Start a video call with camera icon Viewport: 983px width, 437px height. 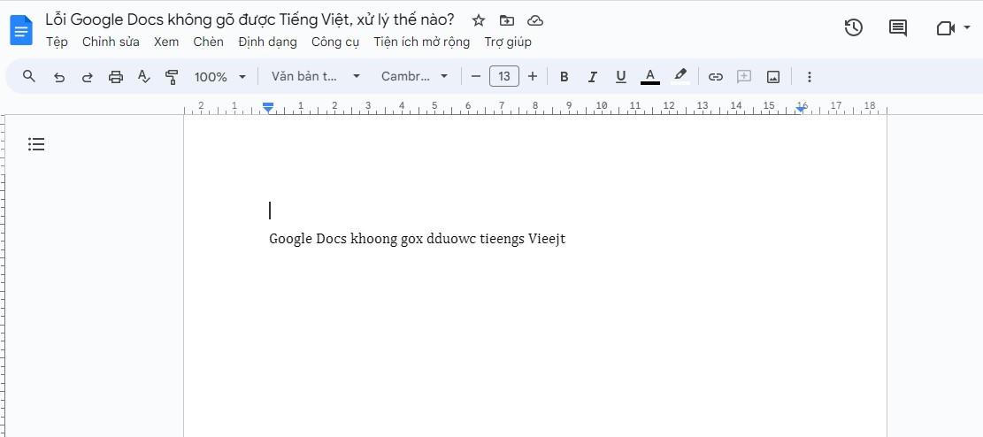coord(945,27)
